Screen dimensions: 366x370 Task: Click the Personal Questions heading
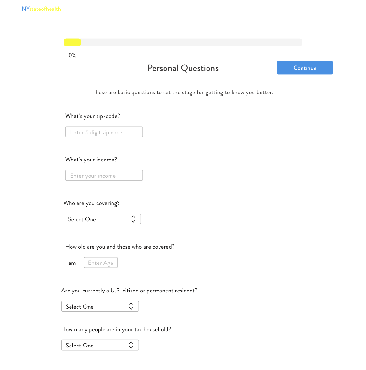tap(183, 68)
